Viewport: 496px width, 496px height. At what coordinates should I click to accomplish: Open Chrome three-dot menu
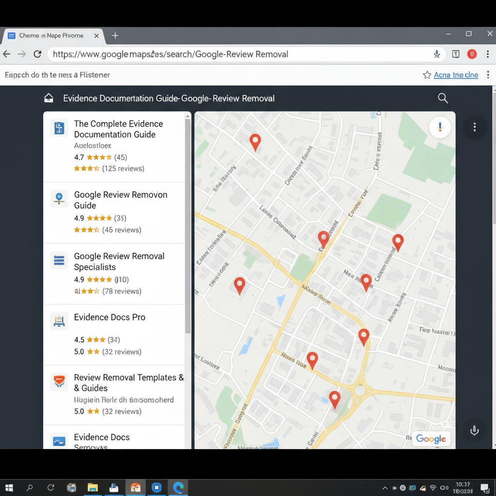point(488,54)
